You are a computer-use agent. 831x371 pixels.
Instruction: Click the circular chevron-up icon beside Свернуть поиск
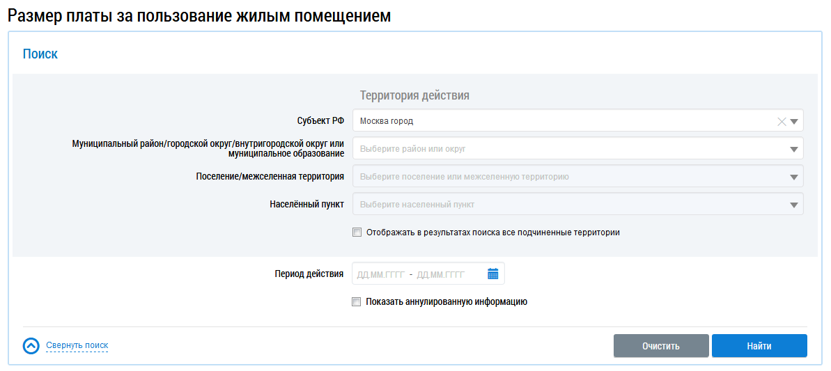31,346
